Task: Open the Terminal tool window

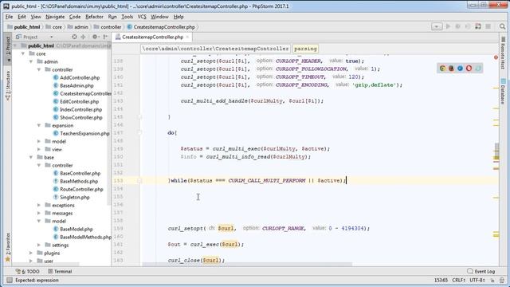Action: click(60, 271)
